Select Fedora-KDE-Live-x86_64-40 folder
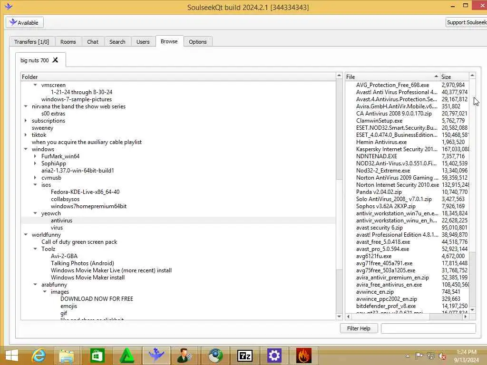Image resolution: width=487 pixels, height=365 pixels. [x=85, y=192]
